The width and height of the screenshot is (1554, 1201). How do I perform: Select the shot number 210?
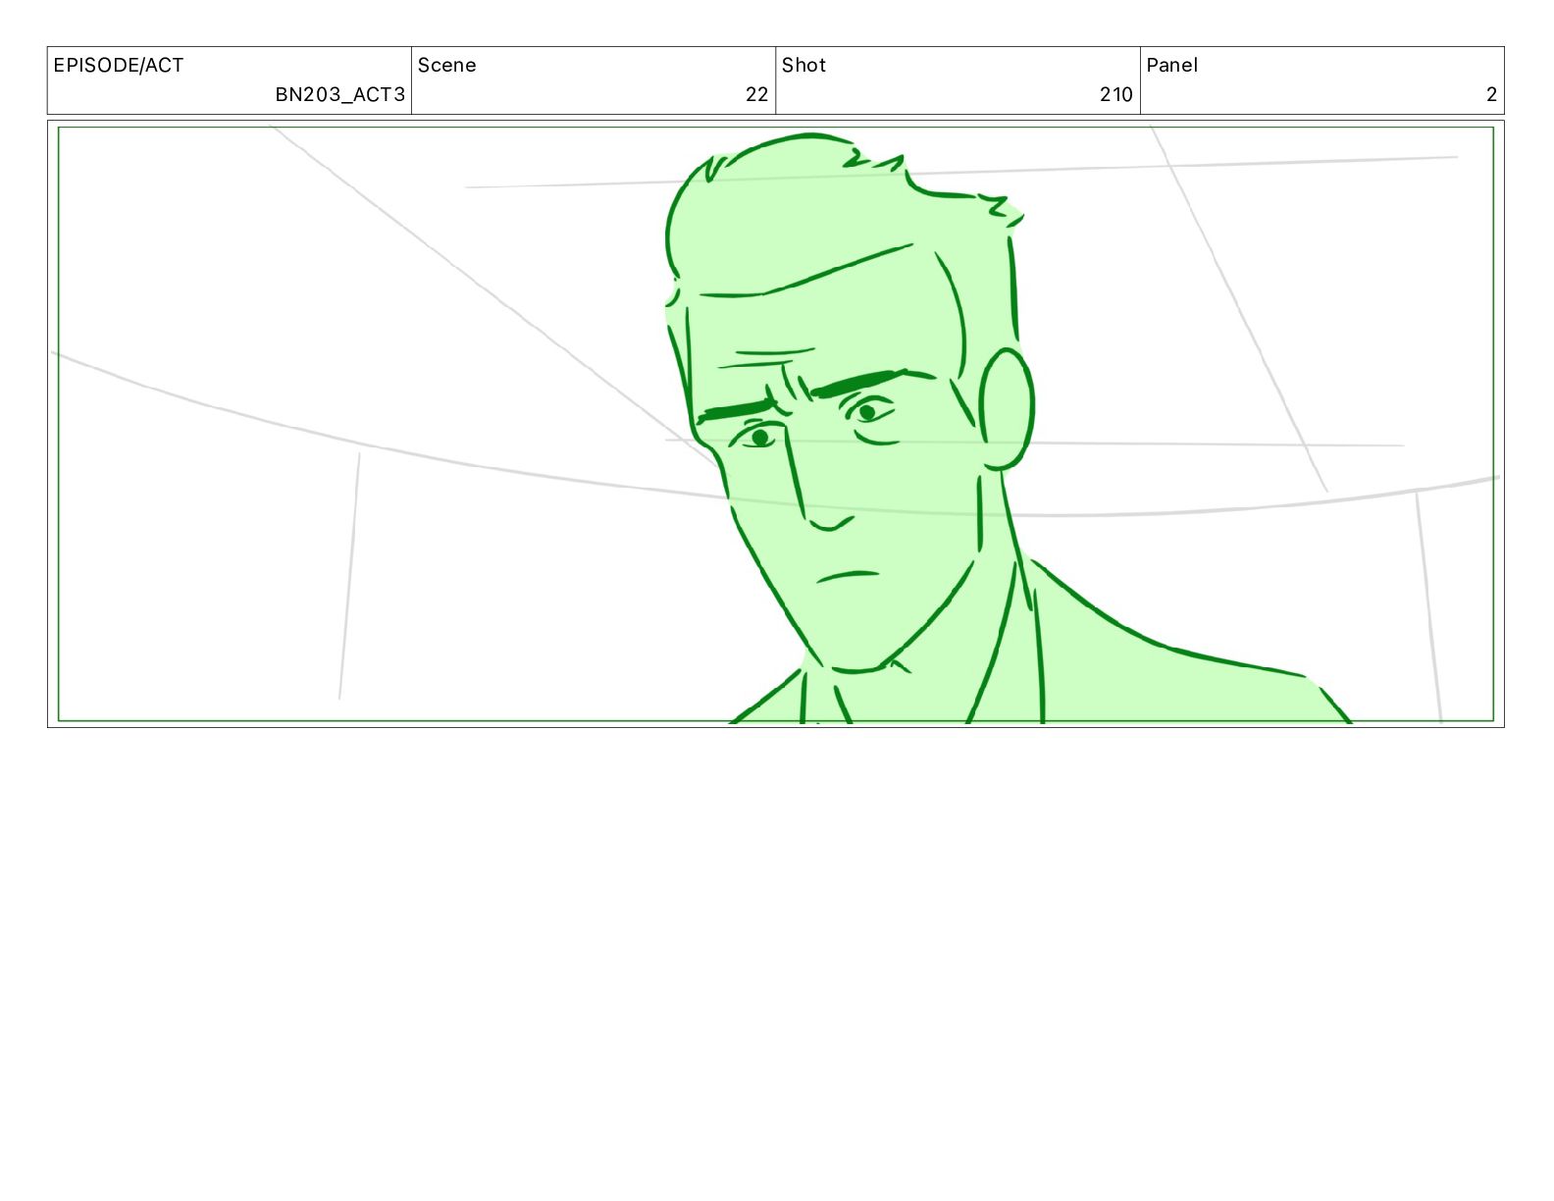coord(1115,94)
